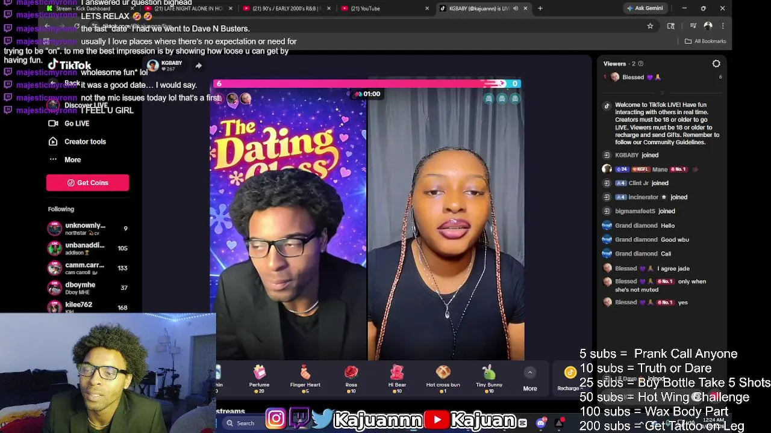Close the (21) YouTube tab

[427, 8]
